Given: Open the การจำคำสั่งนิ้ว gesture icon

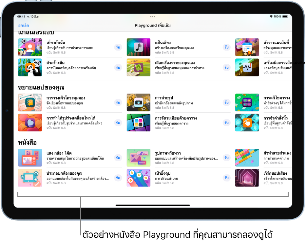Looking at the screenshot, I should [247, 122].
